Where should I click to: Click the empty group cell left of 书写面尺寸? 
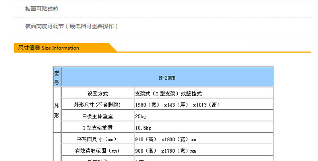coord(57,147)
